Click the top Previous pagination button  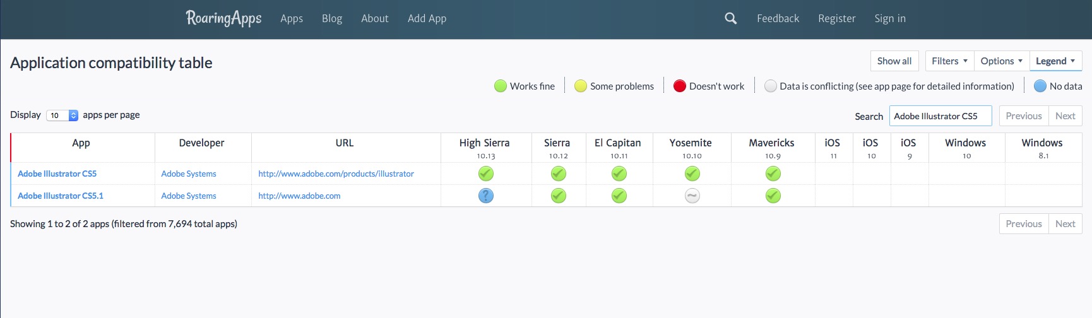pyautogui.click(x=1023, y=116)
